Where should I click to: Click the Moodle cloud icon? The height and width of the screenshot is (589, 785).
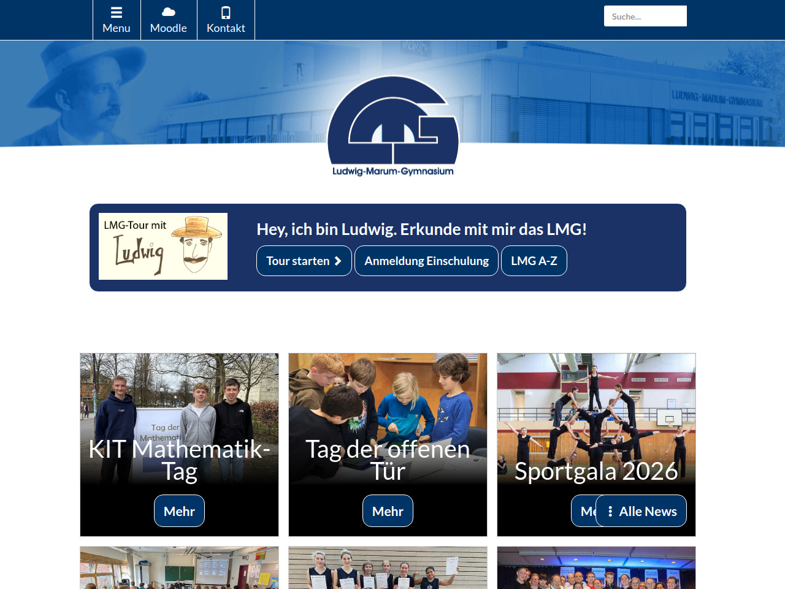tap(169, 12)
